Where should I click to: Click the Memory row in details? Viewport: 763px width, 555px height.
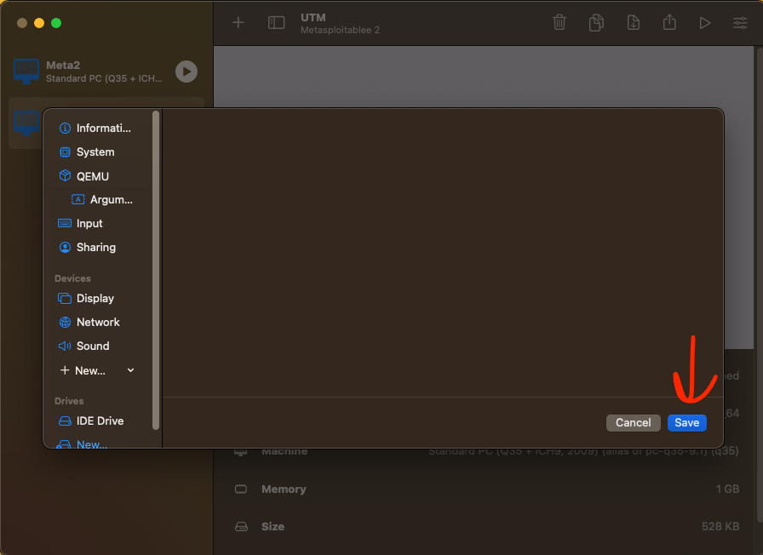[x=486, y=489]
